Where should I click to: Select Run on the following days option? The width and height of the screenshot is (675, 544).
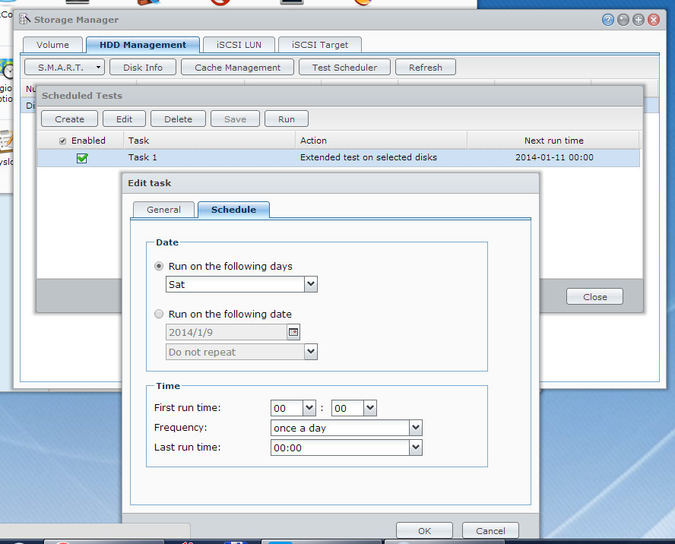159,267
